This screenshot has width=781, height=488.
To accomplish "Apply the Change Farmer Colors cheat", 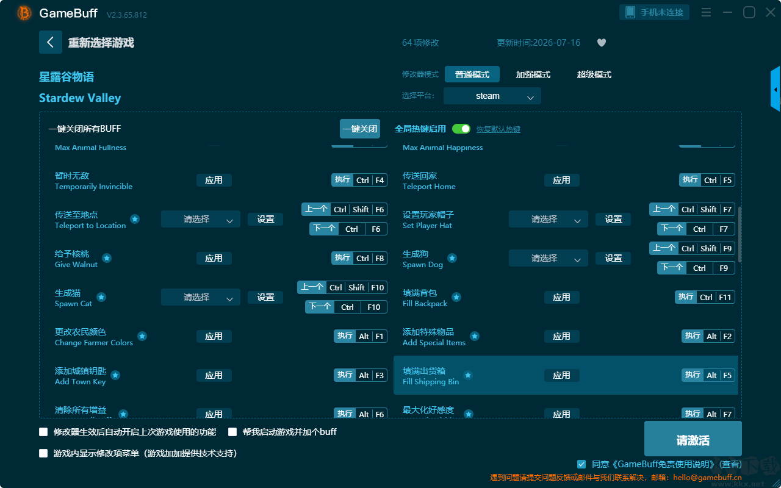I will 214,336.
